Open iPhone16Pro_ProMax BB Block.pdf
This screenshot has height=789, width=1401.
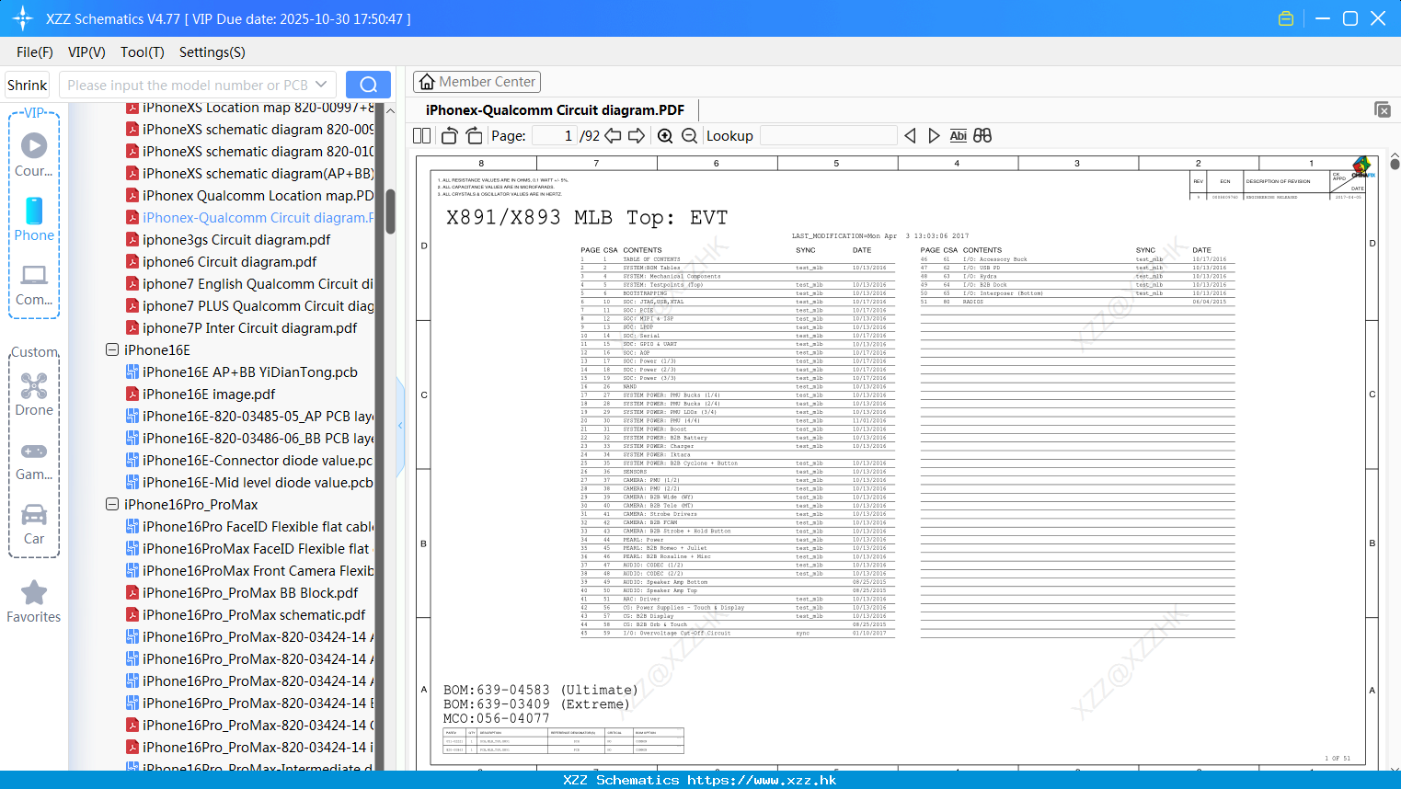click(x=243, y=593)
